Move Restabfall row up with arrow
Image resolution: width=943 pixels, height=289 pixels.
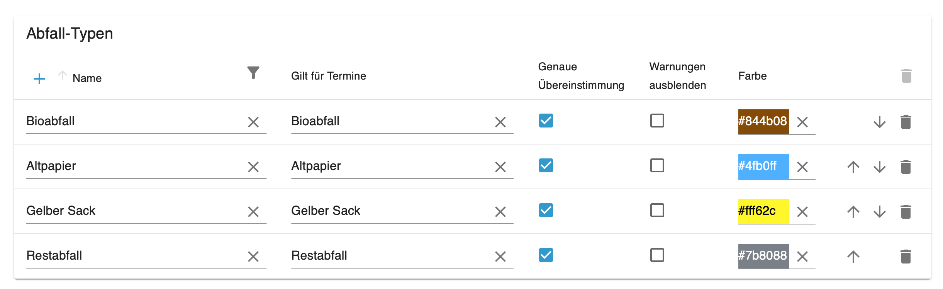pos(853,257)
